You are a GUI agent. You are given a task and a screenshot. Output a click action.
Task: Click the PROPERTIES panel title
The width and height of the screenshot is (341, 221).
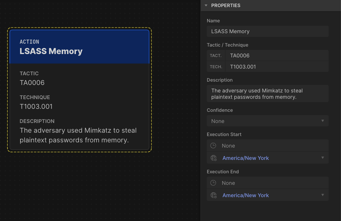pyautogui.click(x=226, y=6)
